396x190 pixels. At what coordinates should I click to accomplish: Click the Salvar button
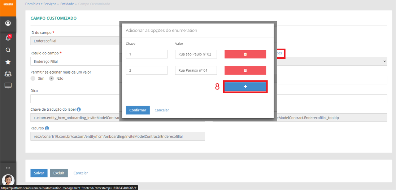pos(39,173)
